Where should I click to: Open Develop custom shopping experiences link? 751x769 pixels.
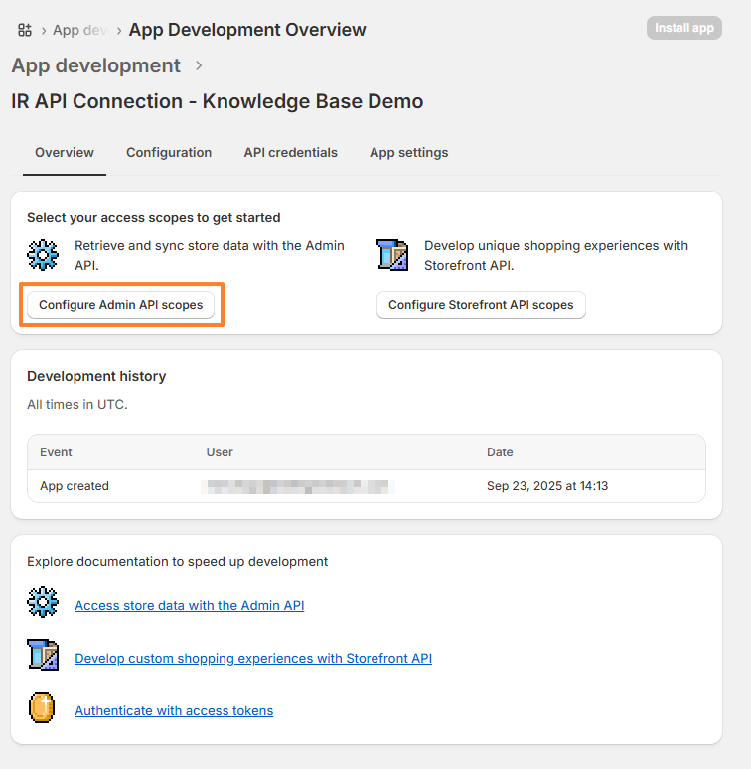pyautogui.click(x=253, y=658)
